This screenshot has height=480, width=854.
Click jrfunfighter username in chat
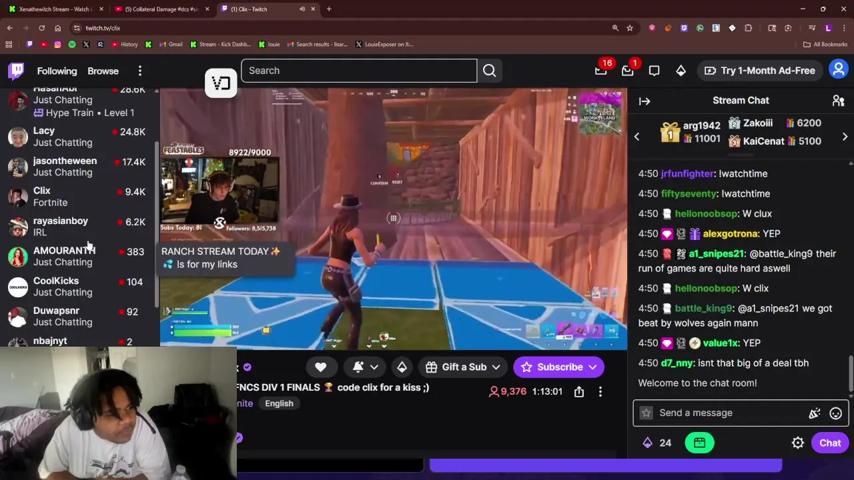tap(687, 173)
